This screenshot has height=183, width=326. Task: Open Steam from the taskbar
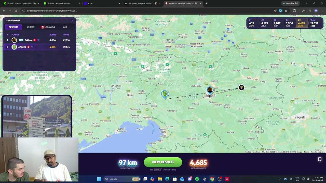(205, 179)
